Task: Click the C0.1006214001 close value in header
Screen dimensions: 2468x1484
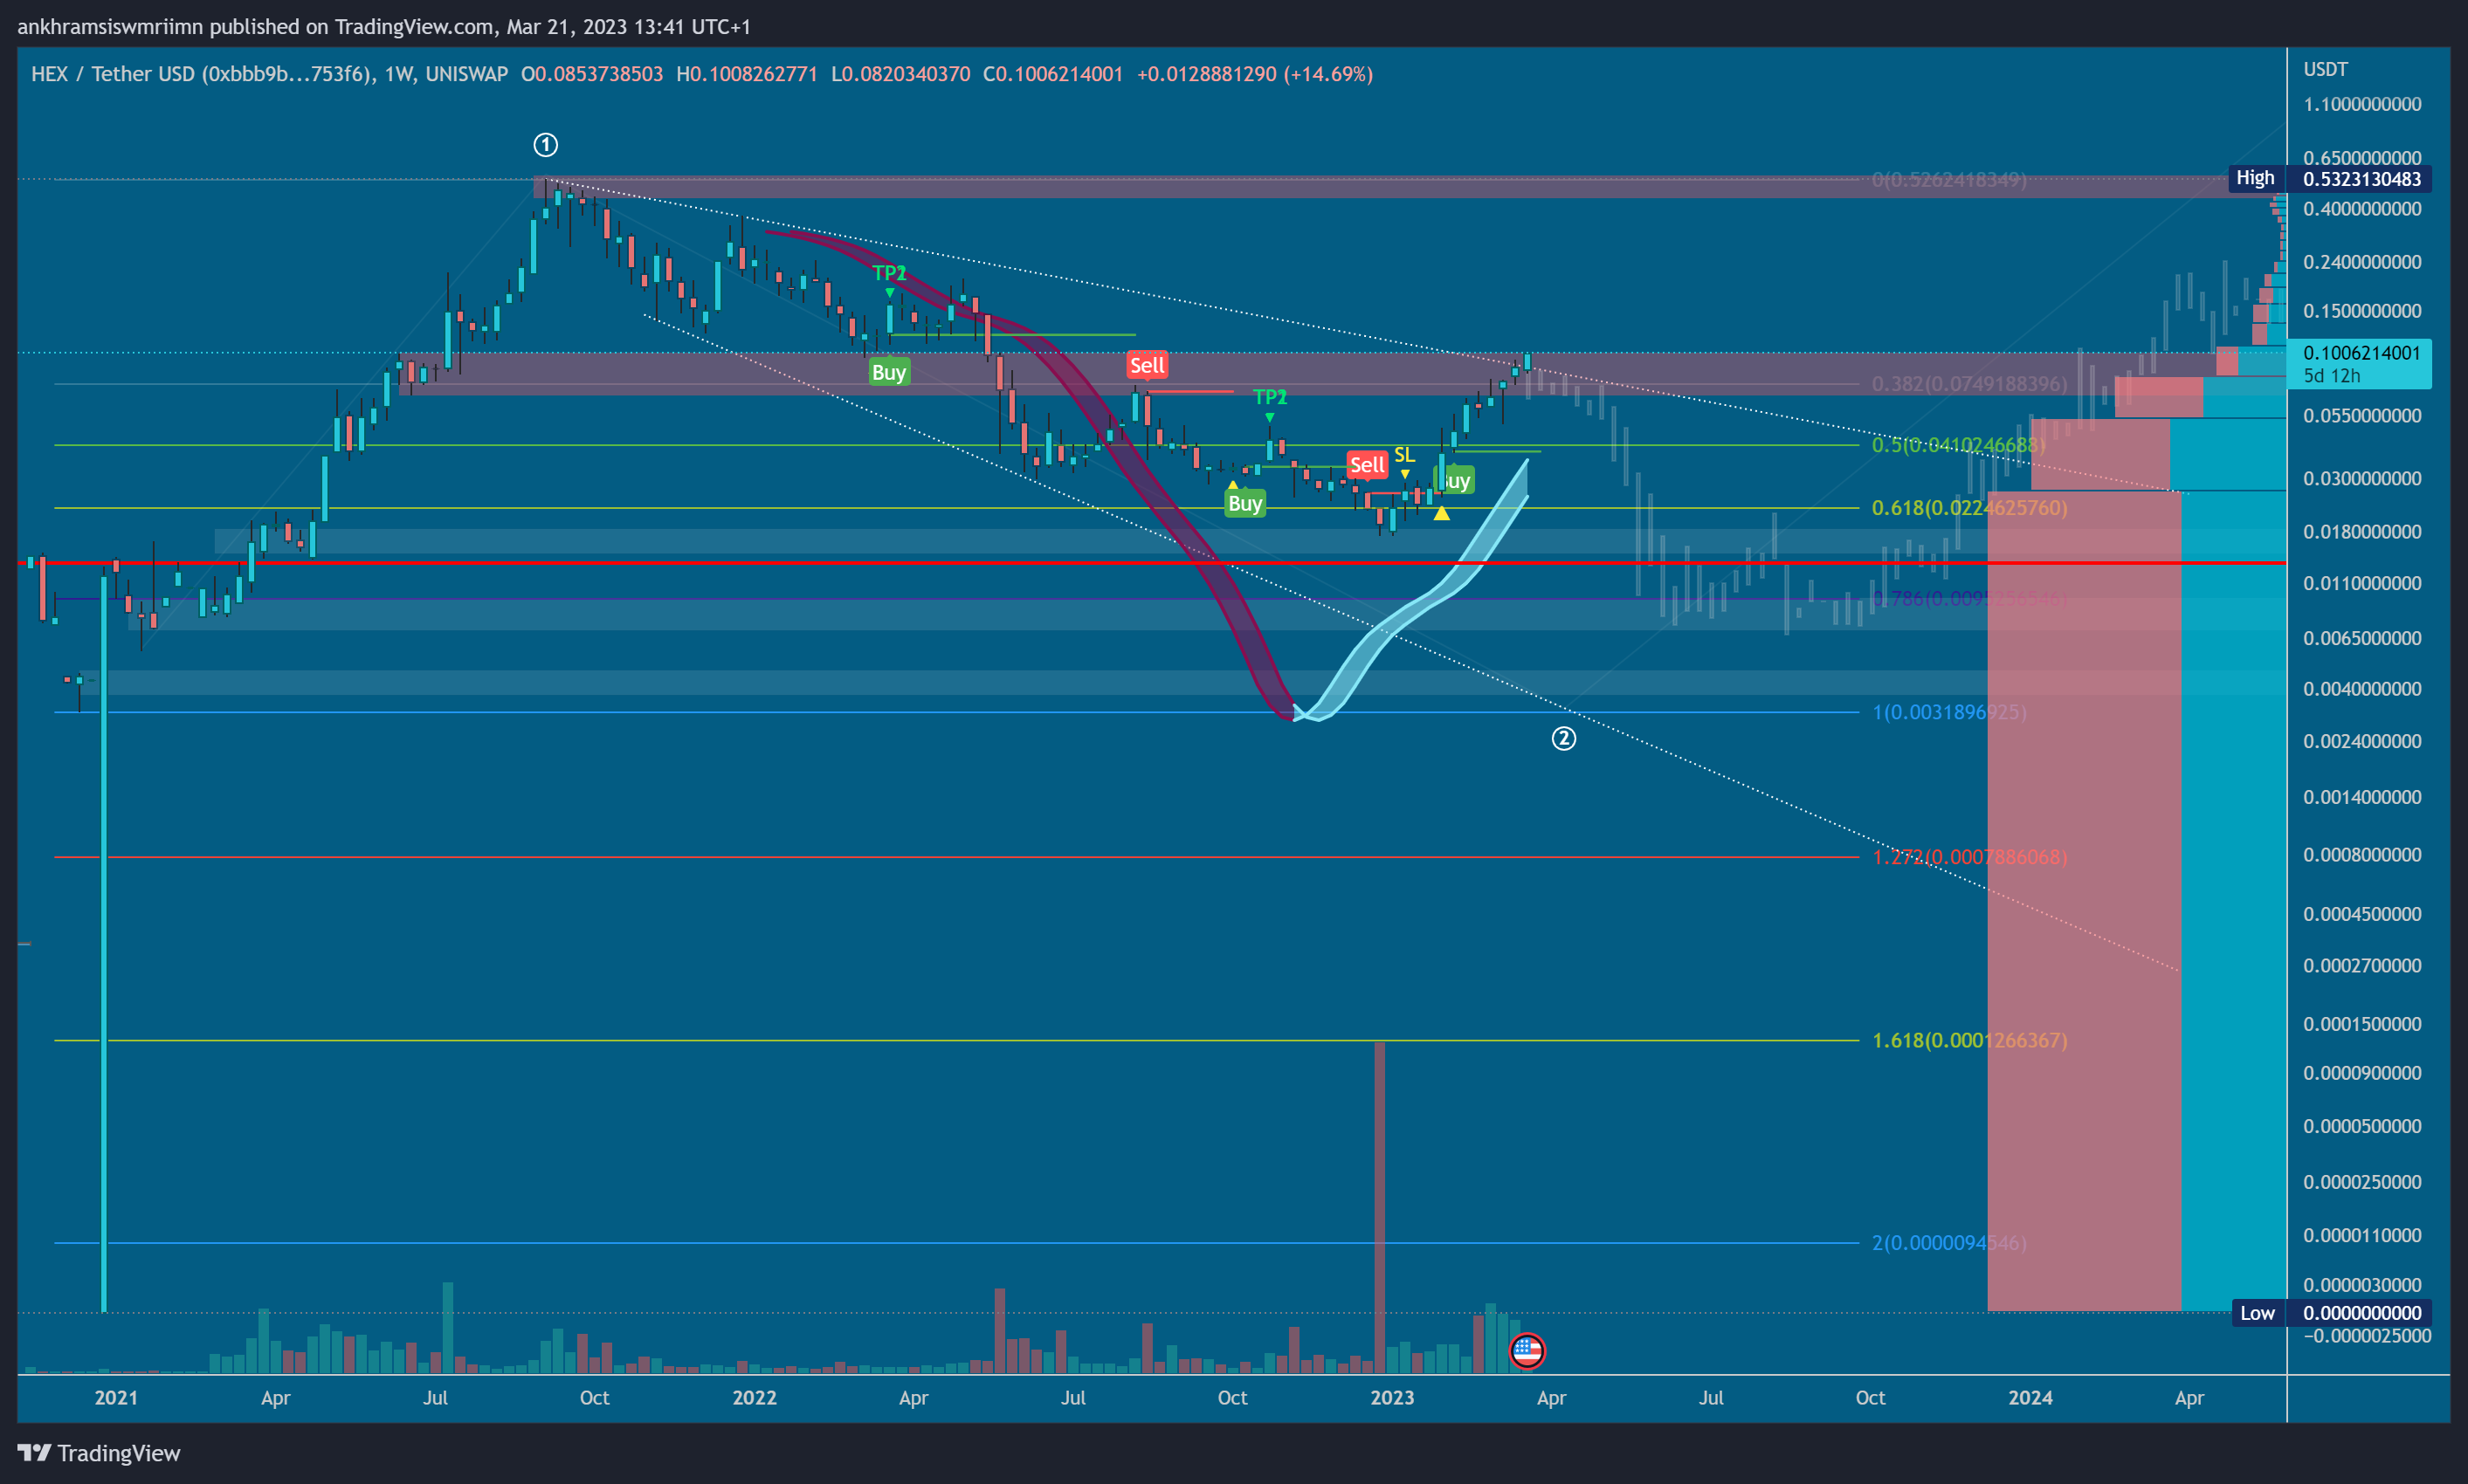Action: coord(1052,74)
